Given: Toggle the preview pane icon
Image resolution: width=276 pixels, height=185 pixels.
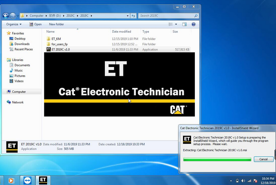Looking at the screenshot, I should point(184,24).
